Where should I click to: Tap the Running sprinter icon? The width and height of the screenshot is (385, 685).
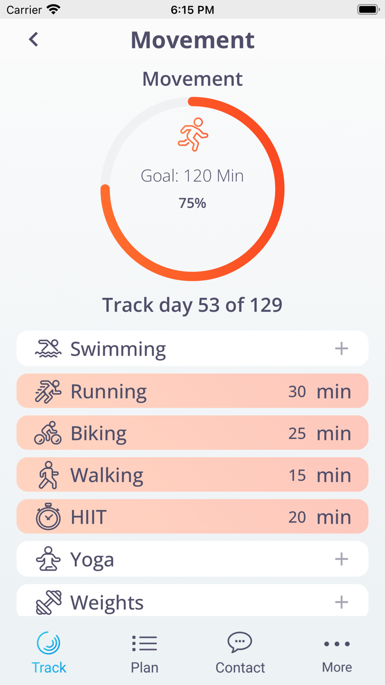pos(48,392)
